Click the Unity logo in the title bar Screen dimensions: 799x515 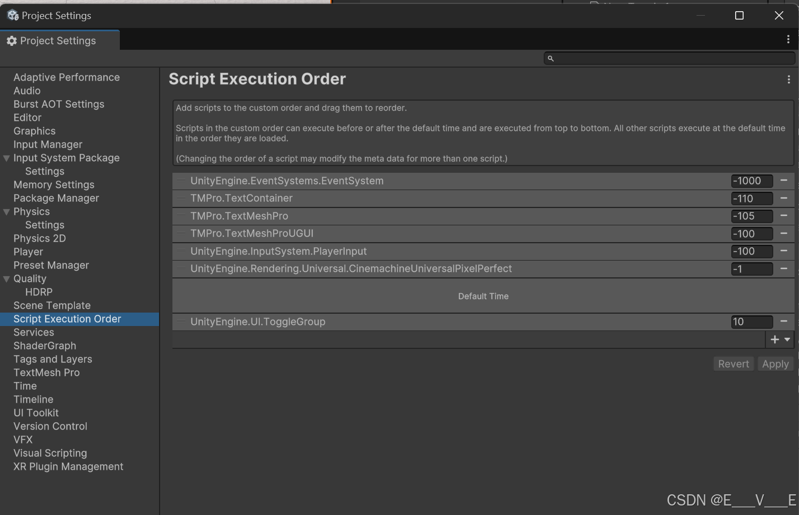[13, 15]
